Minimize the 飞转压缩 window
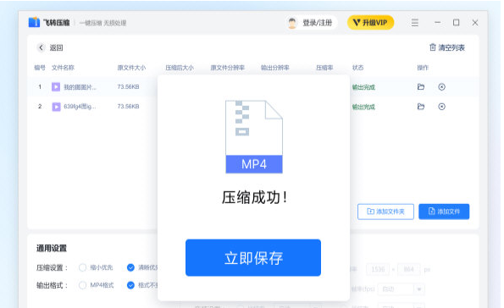Image resolution: width=504 pixels, height=308 pixels. click(437, 23)
